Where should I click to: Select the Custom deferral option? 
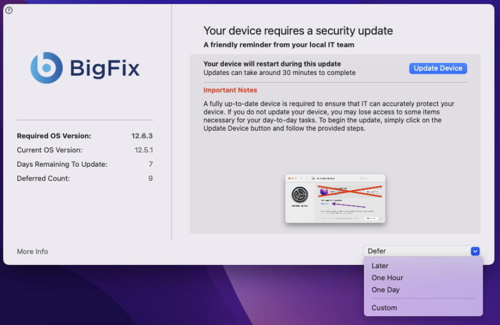coord(384,308)
